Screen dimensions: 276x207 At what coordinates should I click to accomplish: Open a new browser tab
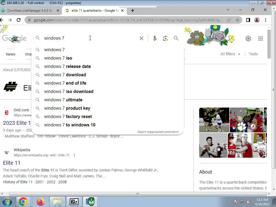pyautogui.click(x=133, y=11)
